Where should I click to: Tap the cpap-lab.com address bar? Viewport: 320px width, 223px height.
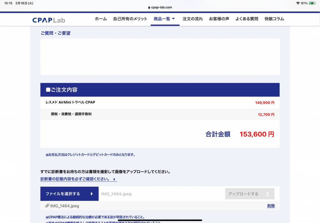160,7
